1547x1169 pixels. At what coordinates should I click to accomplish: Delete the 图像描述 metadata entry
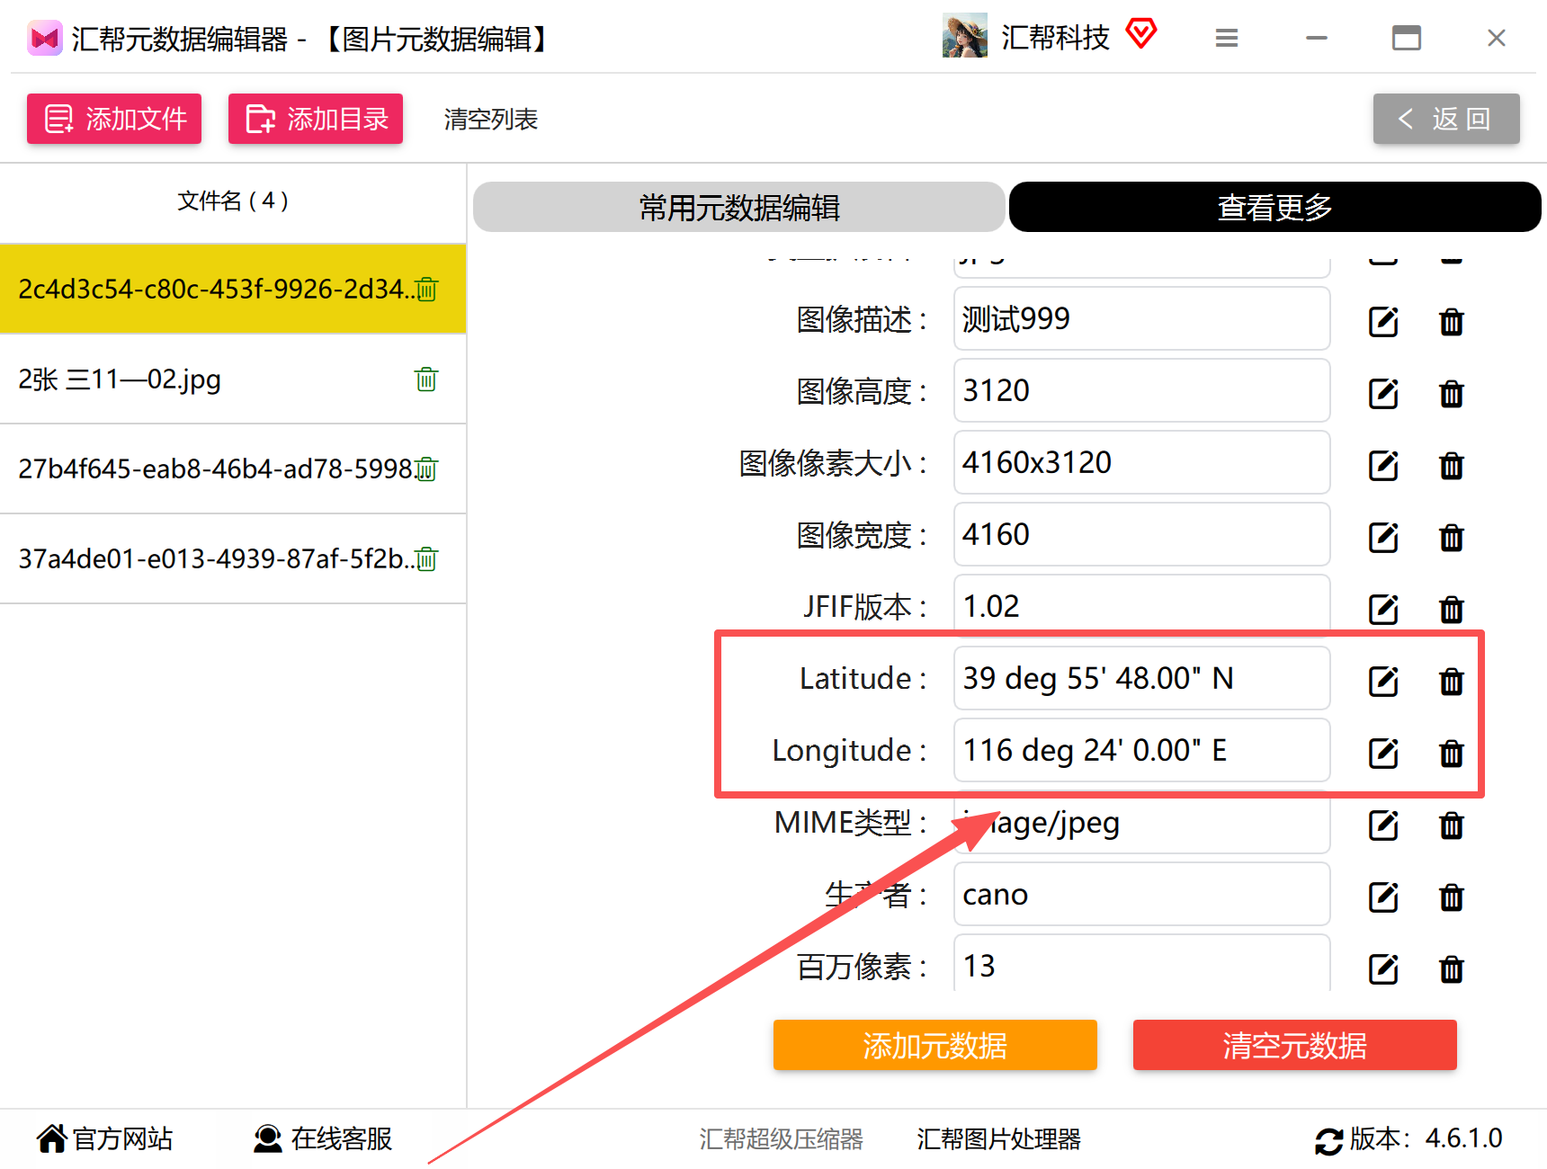[1452, 321]
